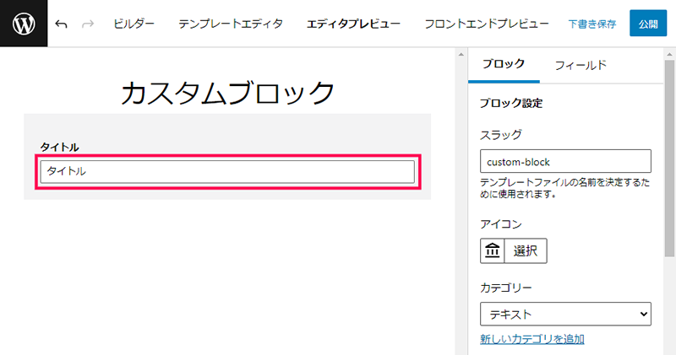Undo the last change arrow
The image size is (676, 355).
(x=61, y=24)
